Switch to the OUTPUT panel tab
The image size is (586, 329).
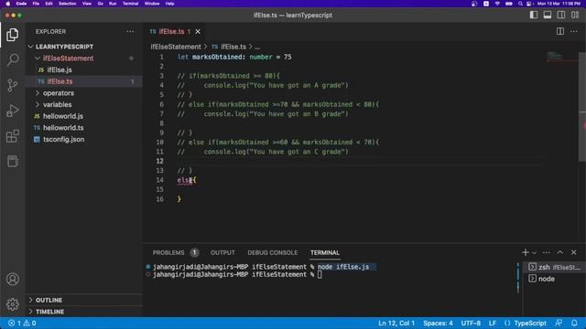point(222,252)
